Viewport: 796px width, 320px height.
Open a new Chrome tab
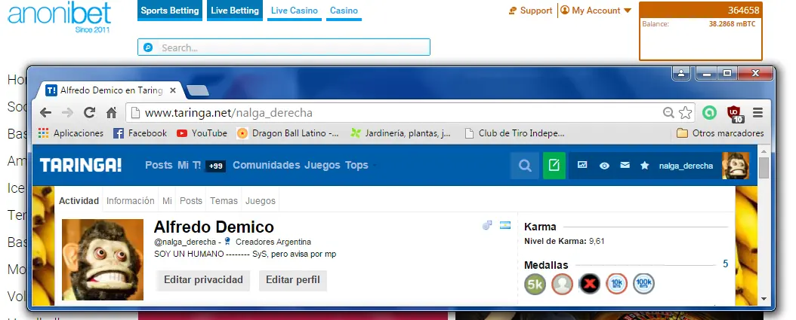(197, 90)
